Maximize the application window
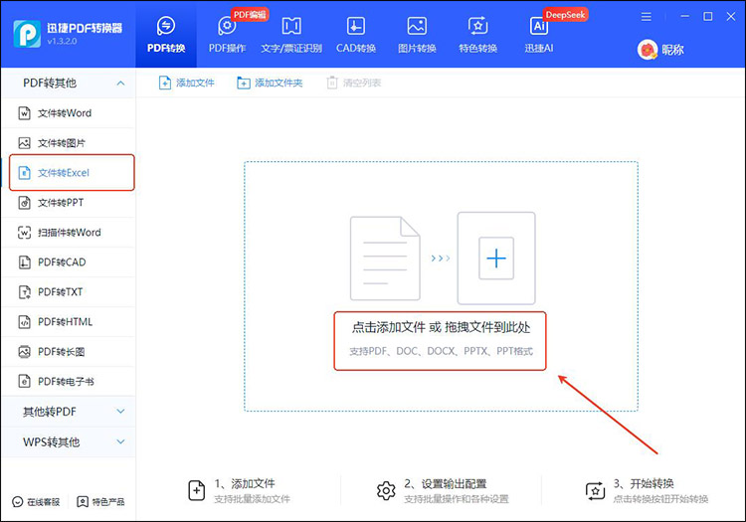The image size is (746, 522). [x=708, y=17]
